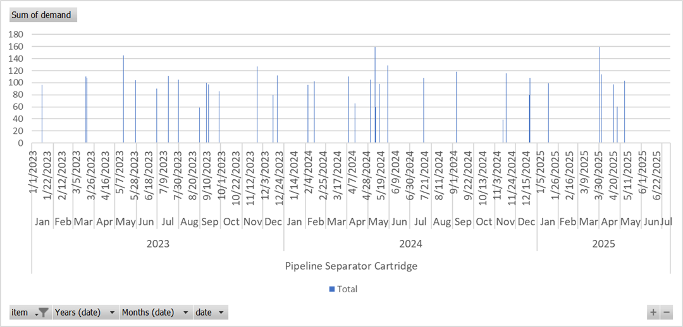Viewport: 683px width, 327px height.
Task: Collapse entire field with minus button
Action: [666, 312]
